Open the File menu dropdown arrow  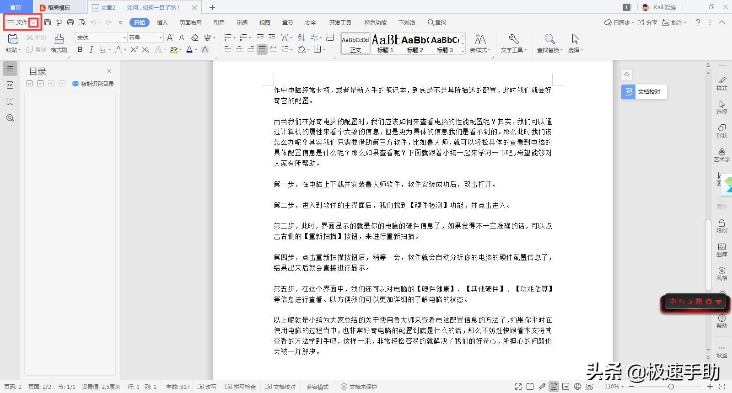34,22
